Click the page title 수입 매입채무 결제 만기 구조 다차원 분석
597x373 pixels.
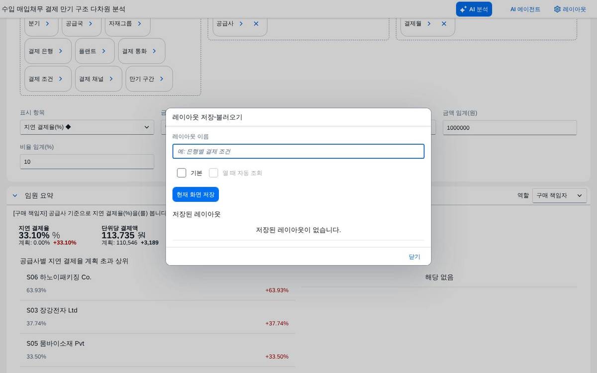click(63, 9)
